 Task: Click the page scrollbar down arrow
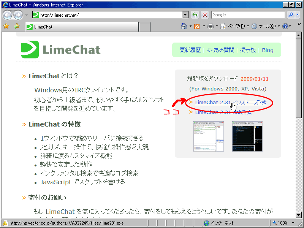298,215
